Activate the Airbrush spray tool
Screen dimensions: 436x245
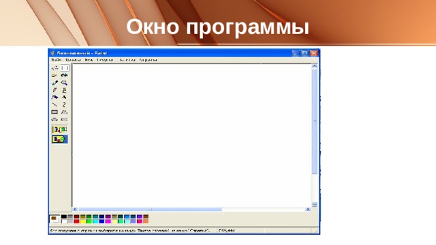click(x=54, y=97)
